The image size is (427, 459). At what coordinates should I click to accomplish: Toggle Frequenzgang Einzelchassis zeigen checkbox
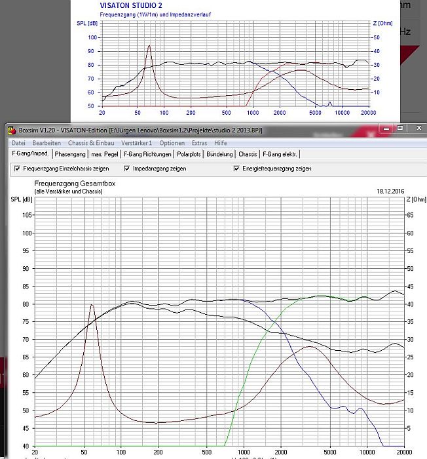tap(17, 169)
